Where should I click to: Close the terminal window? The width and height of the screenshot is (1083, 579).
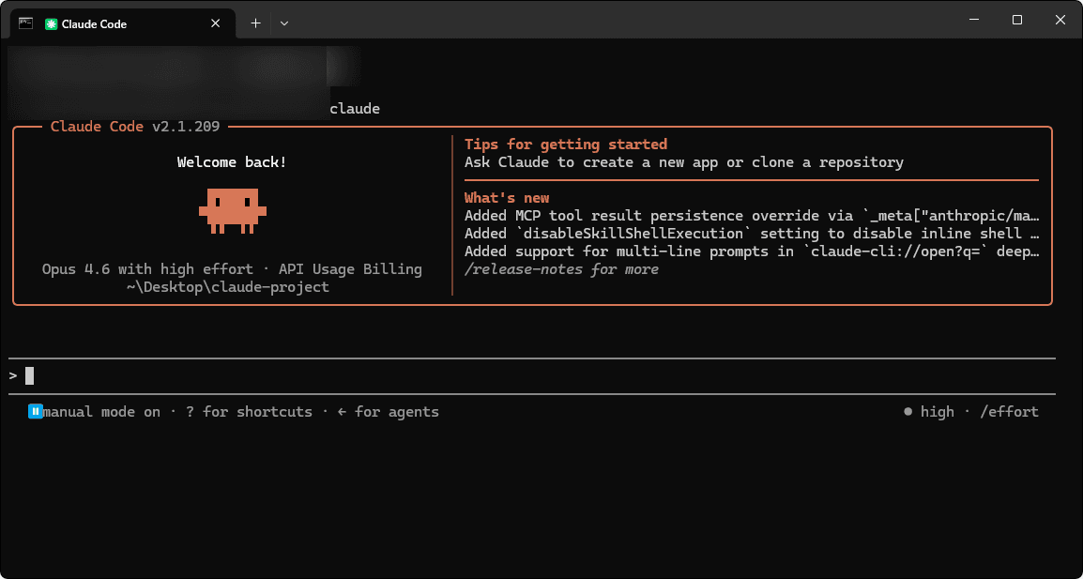[1060, 20]
